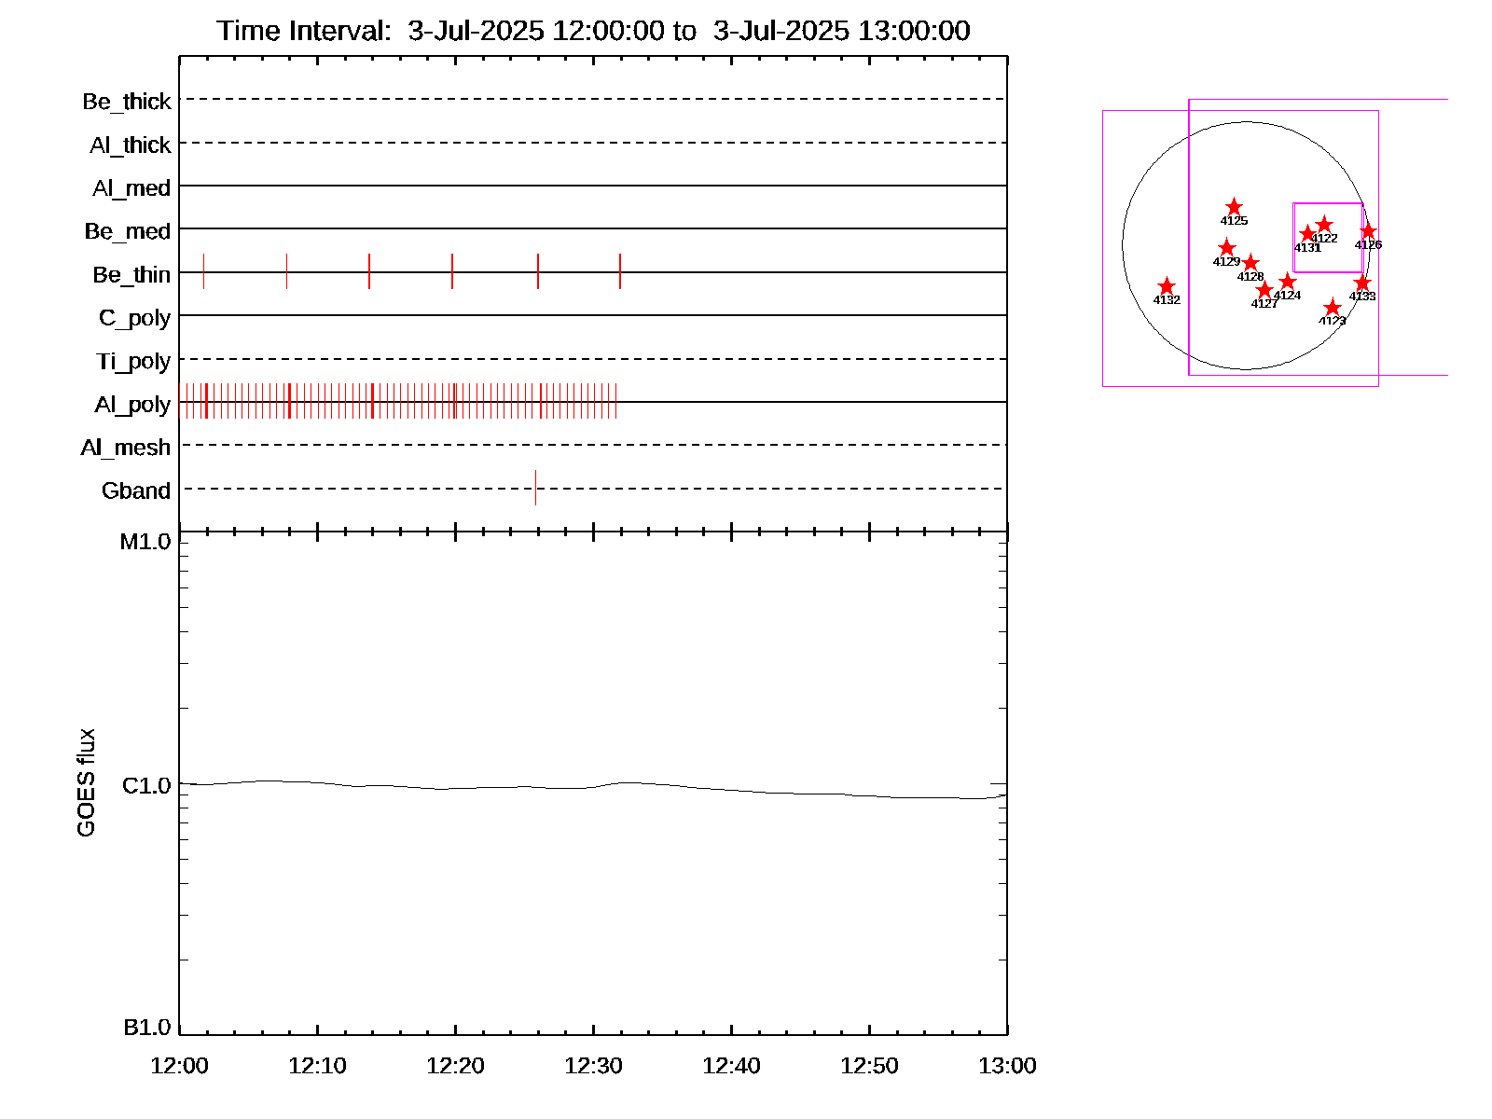Click active region 4129 star marker
Viewport: 1492px width, 1119px height.
(x=1226, y=248)
